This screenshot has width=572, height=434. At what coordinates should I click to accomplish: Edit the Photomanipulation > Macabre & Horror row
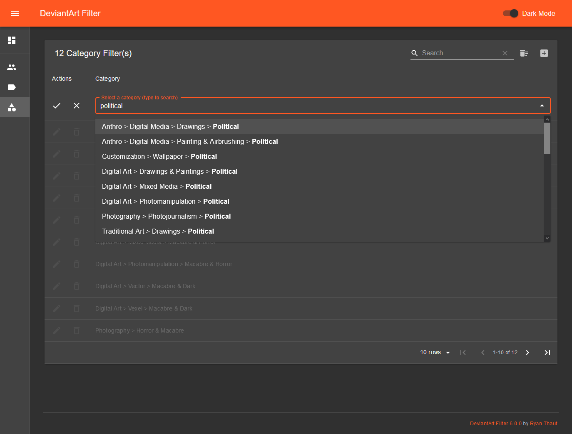pyautogui.click(x=57, y=264)
